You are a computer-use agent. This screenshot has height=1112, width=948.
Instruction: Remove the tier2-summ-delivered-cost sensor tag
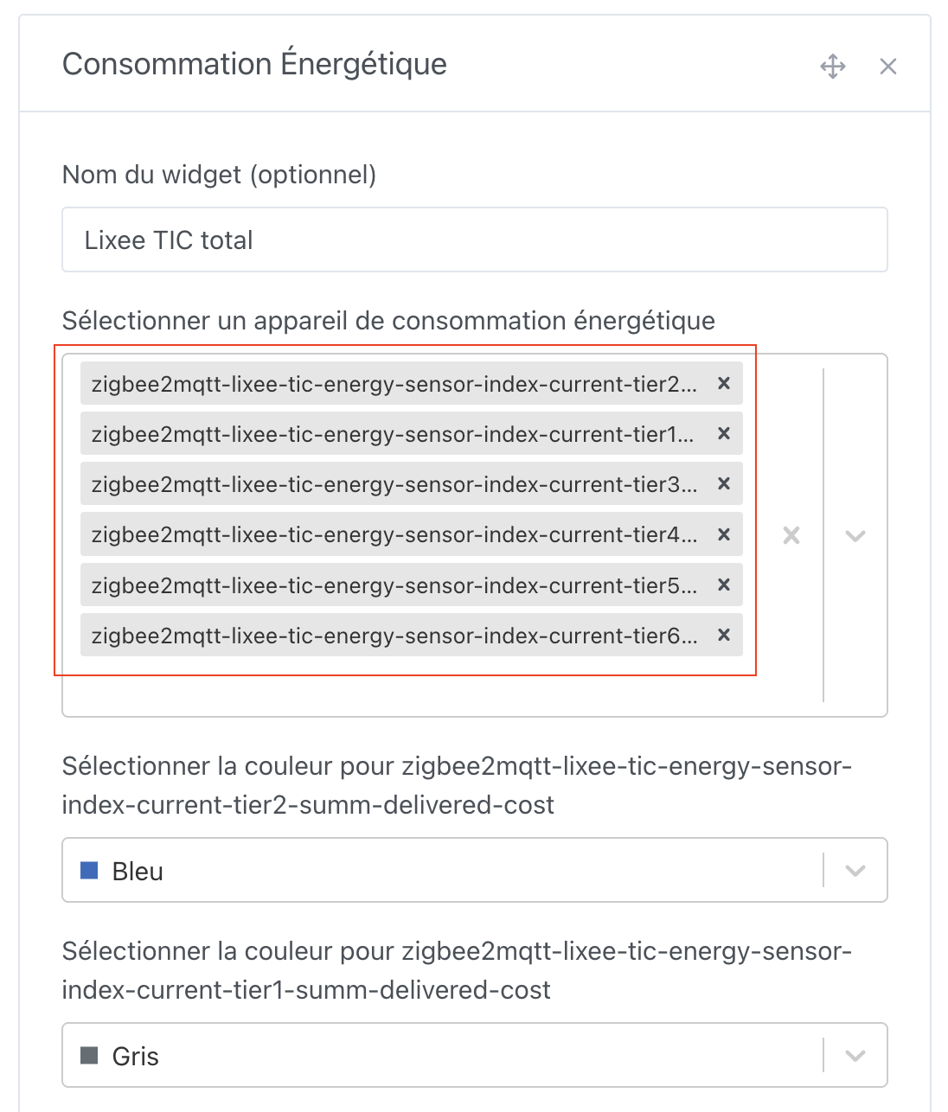[724, 383]
